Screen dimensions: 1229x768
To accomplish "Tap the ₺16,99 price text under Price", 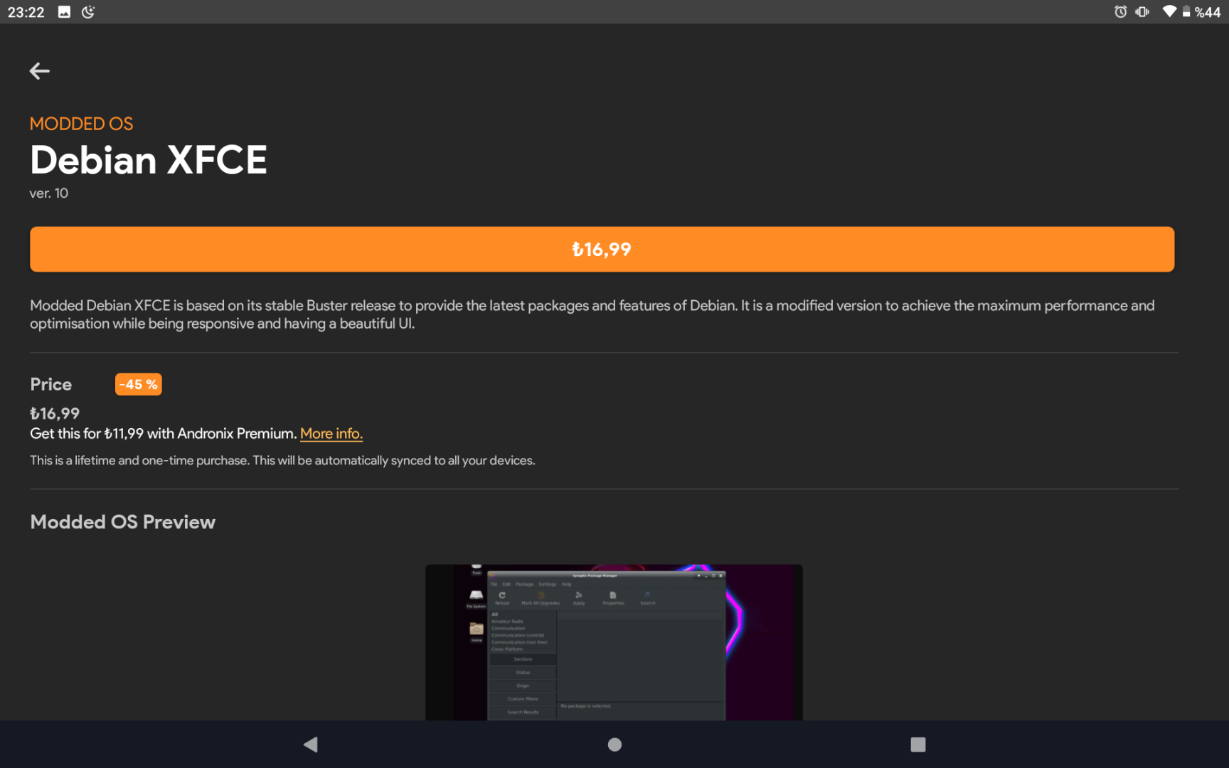I will 55,414.
